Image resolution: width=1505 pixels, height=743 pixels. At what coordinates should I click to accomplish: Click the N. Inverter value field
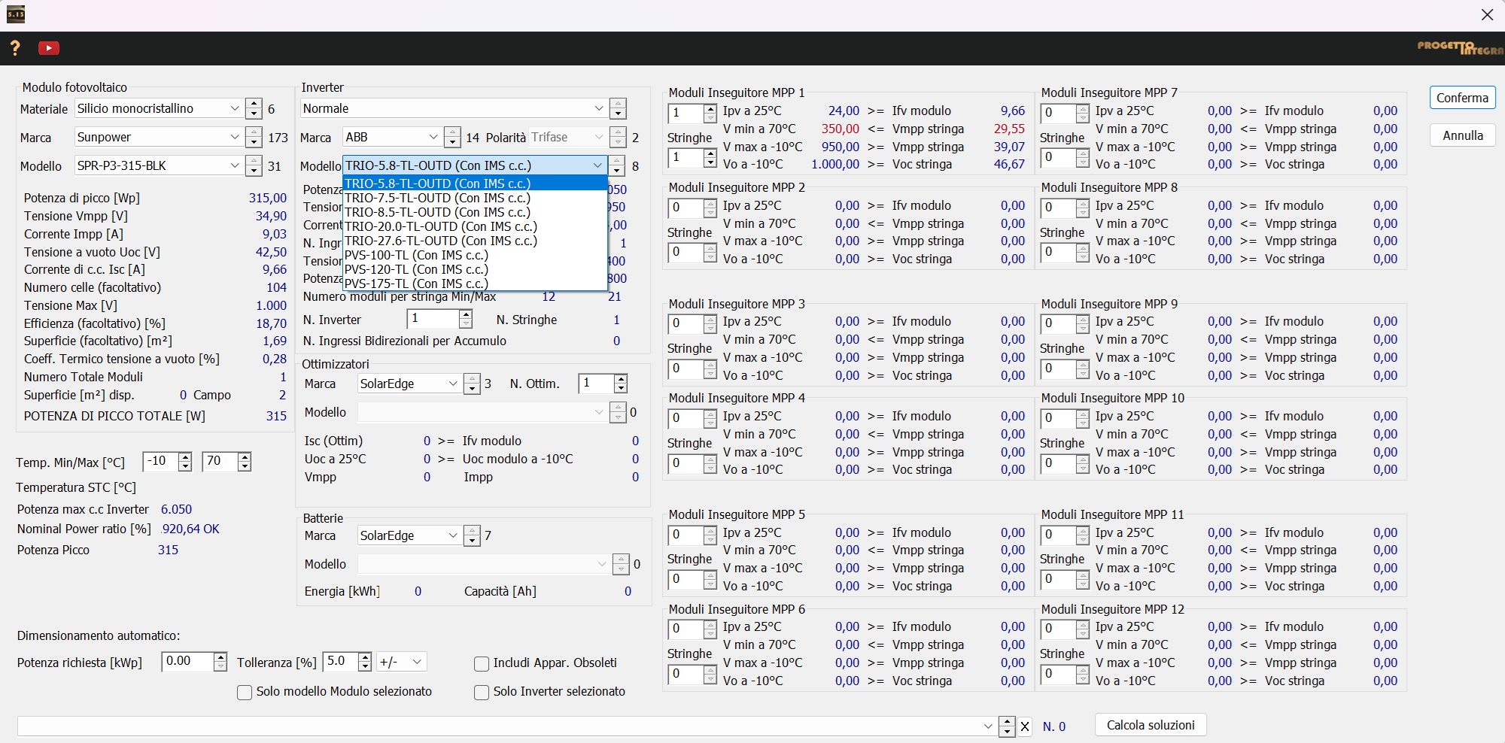point(433,319)
